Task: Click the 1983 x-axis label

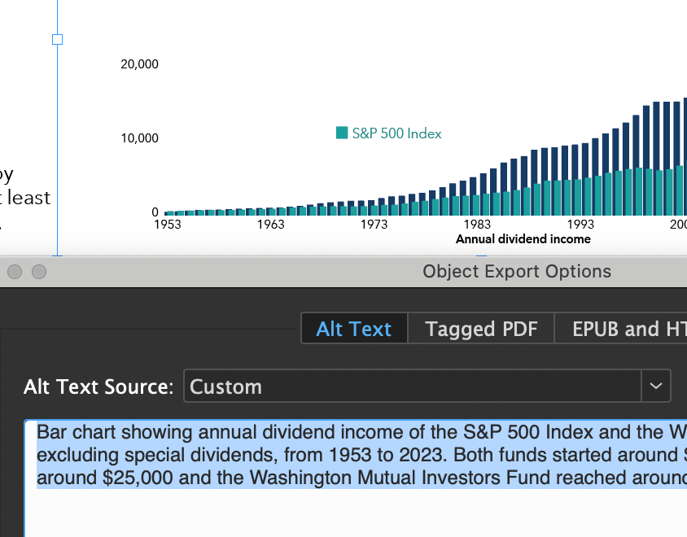Action: click(477, 225)
